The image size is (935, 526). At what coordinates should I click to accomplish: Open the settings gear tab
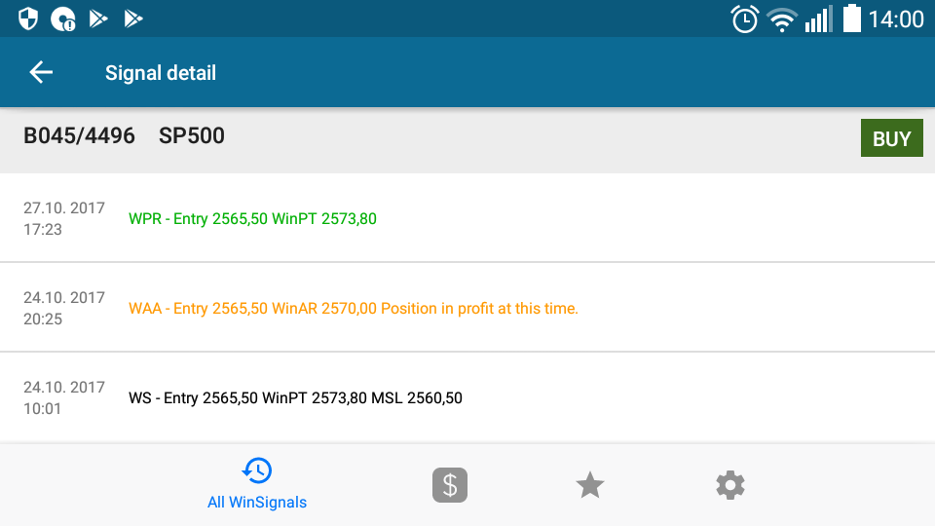tap(730, 485)
